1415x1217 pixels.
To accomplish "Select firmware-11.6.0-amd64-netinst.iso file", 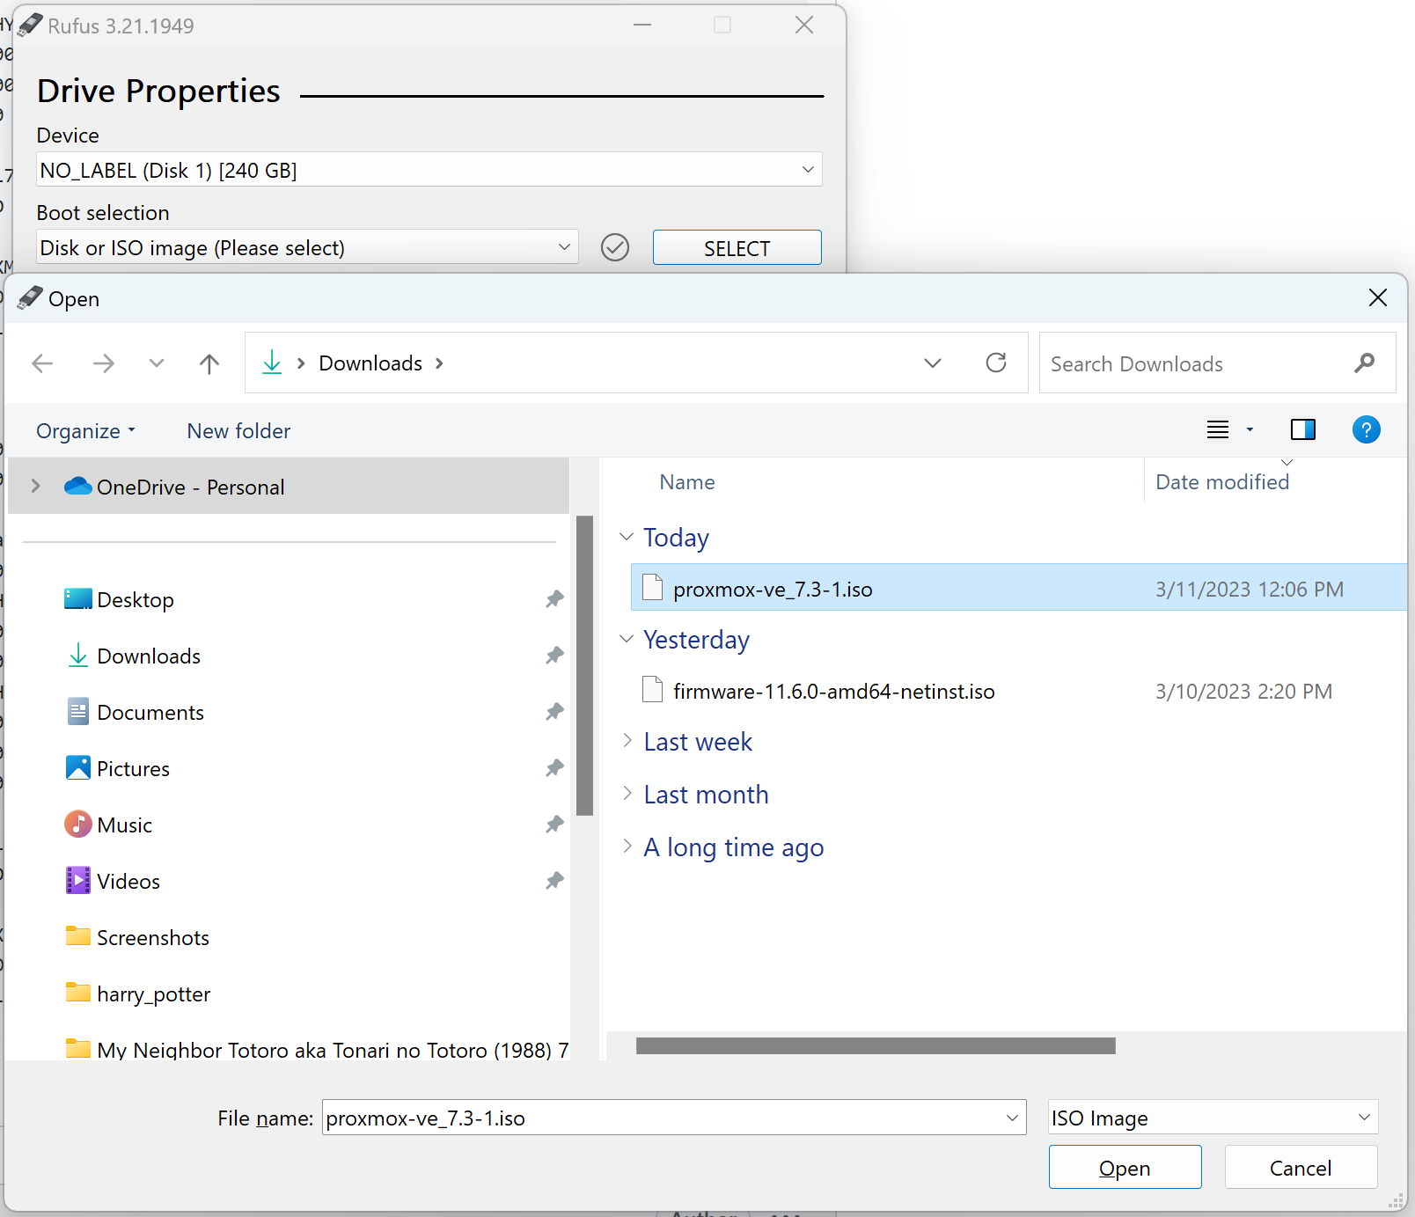I will click(833, 692).
